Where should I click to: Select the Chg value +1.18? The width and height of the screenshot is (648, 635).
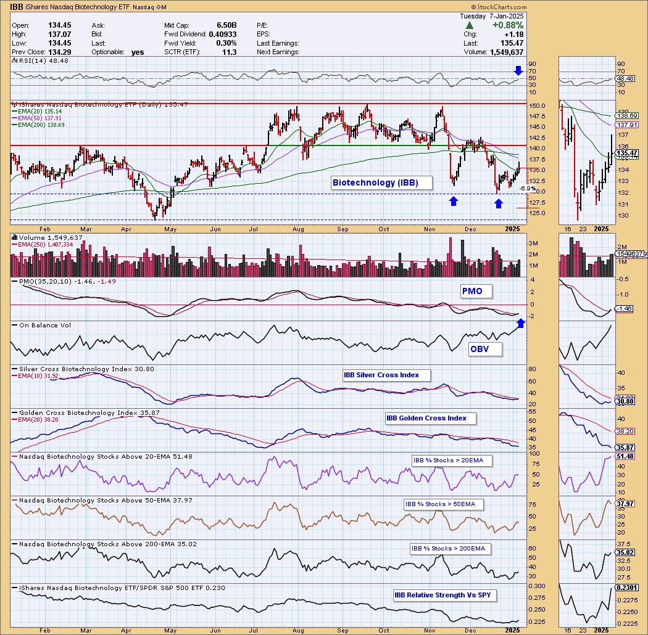point(514,35)
